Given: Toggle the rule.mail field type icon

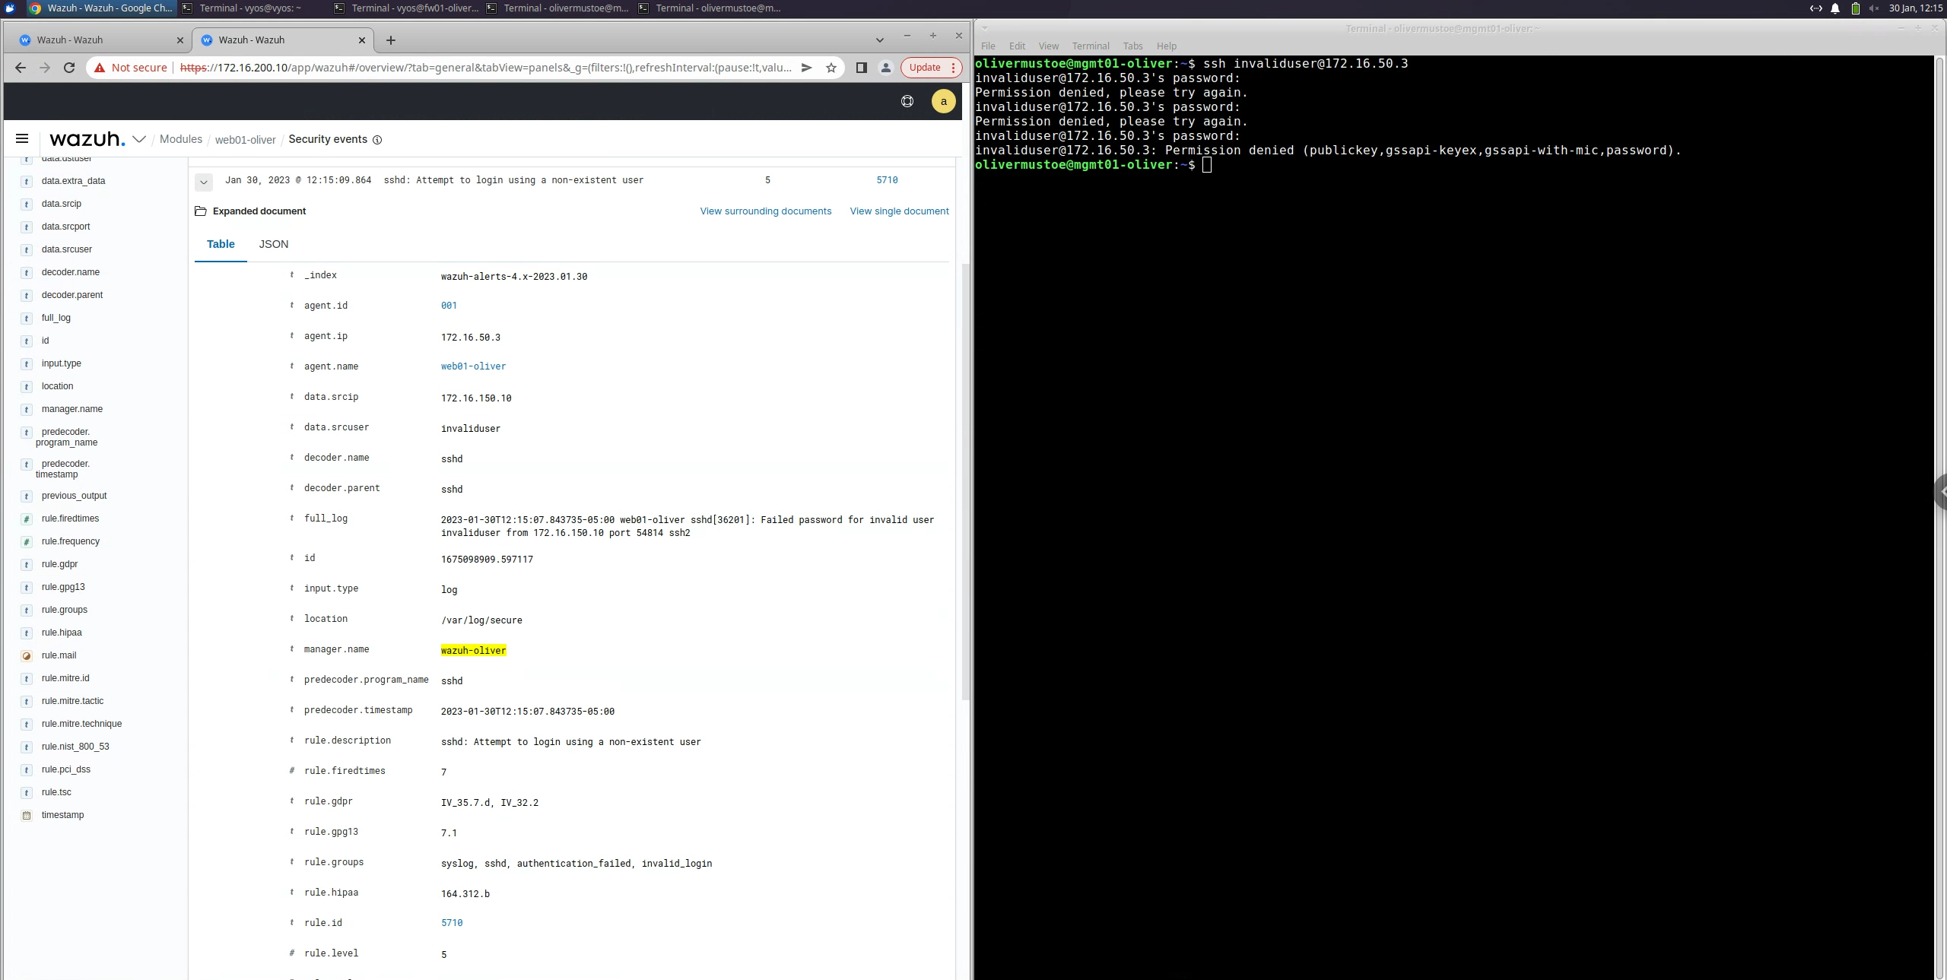Looking at the screenshot, I should (x=27, y=655).
